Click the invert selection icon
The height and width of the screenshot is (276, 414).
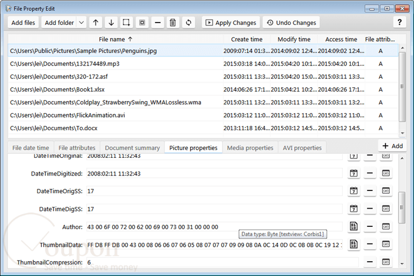[142, 23]
